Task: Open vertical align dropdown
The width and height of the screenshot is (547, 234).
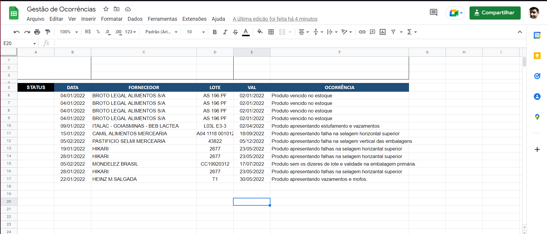Action: pos(318,32)
